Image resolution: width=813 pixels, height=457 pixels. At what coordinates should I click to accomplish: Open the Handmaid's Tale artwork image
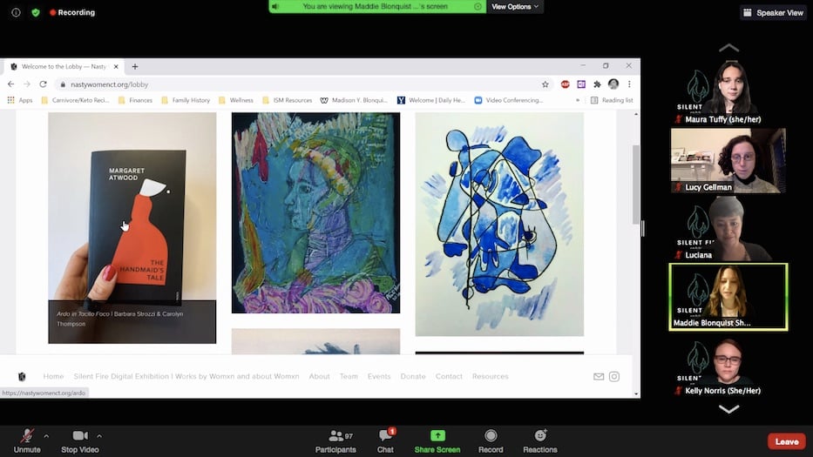[132, 228]
